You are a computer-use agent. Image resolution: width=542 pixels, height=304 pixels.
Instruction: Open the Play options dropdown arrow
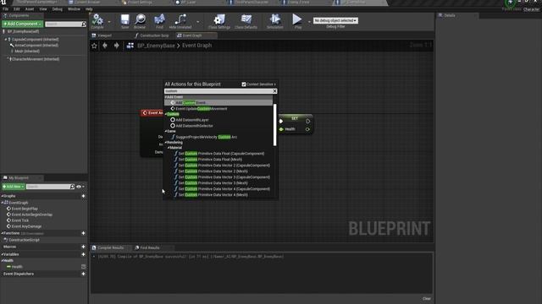[309, 22]
